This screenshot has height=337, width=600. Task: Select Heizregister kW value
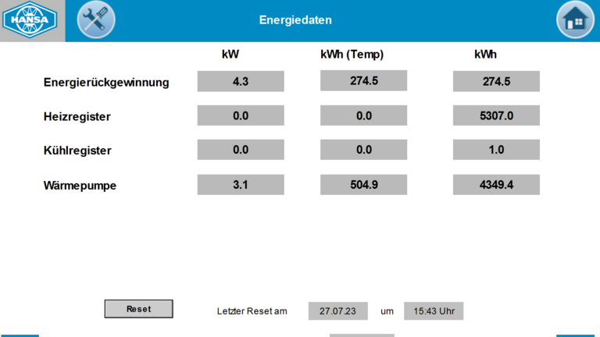tap(241, 115)
